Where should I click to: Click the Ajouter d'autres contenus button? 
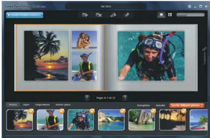pyautogui.click(x=25, y=15)
